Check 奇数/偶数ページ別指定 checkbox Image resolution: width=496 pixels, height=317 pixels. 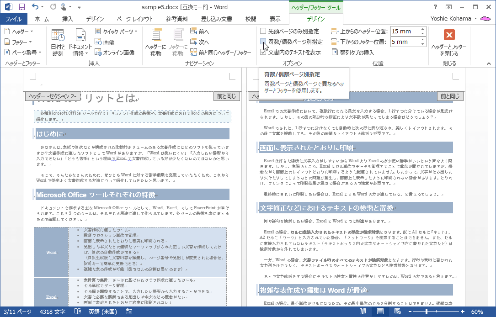263,42
